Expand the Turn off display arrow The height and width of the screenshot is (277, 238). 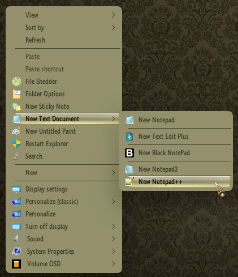point(113,227)
